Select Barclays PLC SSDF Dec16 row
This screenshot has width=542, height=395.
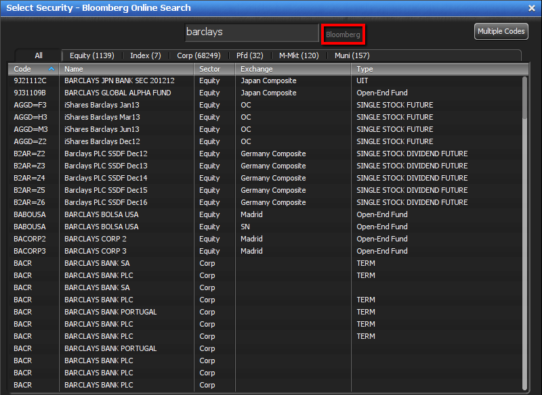pyautogui.click(x=265, y=202)
